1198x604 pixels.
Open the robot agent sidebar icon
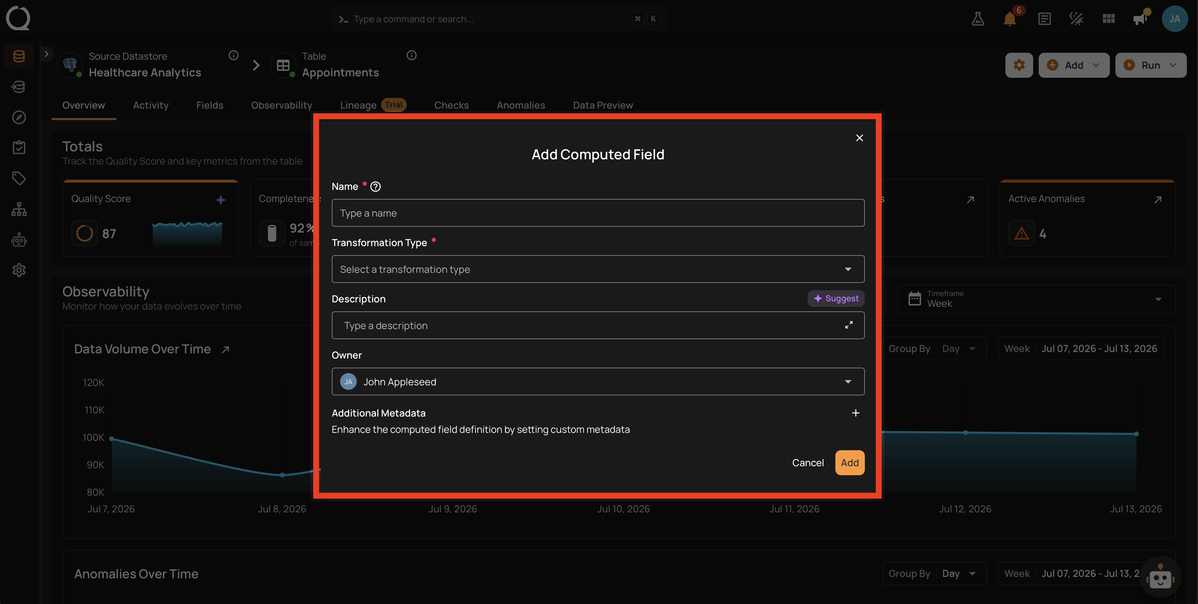pyautogui.click(x=19, y=240)
